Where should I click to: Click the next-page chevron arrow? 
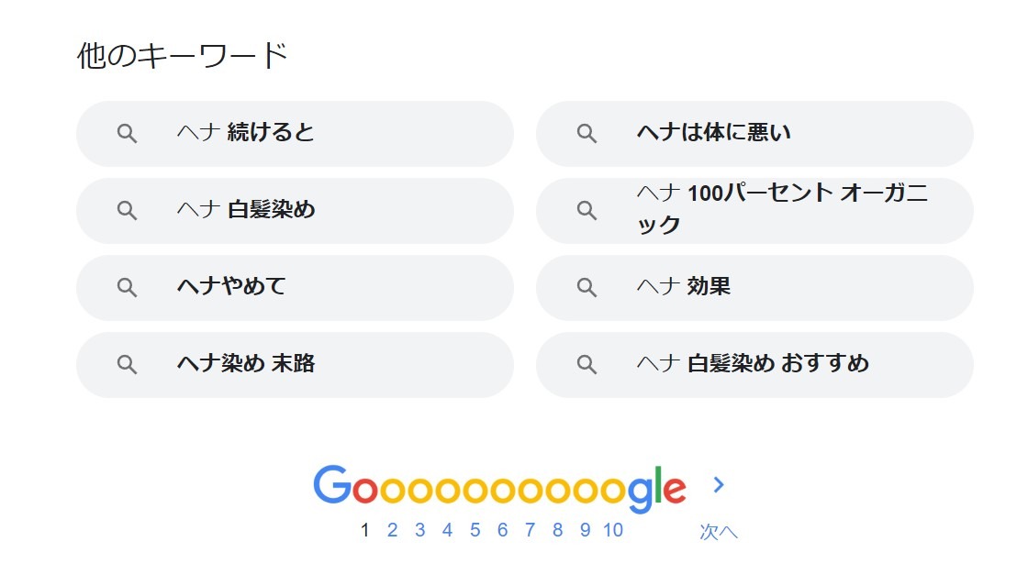tap(719, 485)
